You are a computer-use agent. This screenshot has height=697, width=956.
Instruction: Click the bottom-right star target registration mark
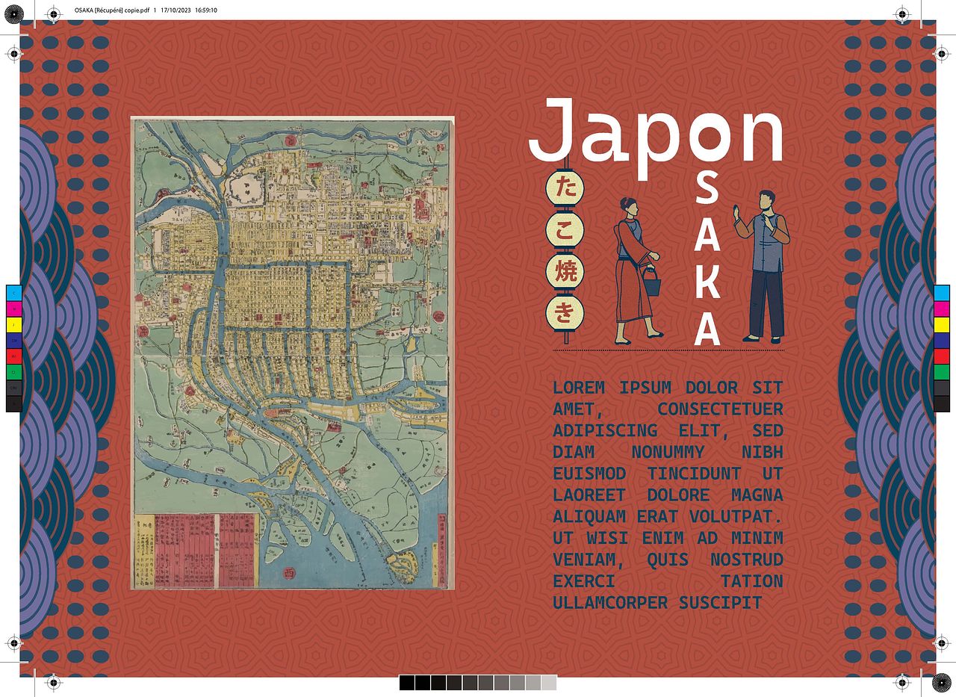point(943,682)
